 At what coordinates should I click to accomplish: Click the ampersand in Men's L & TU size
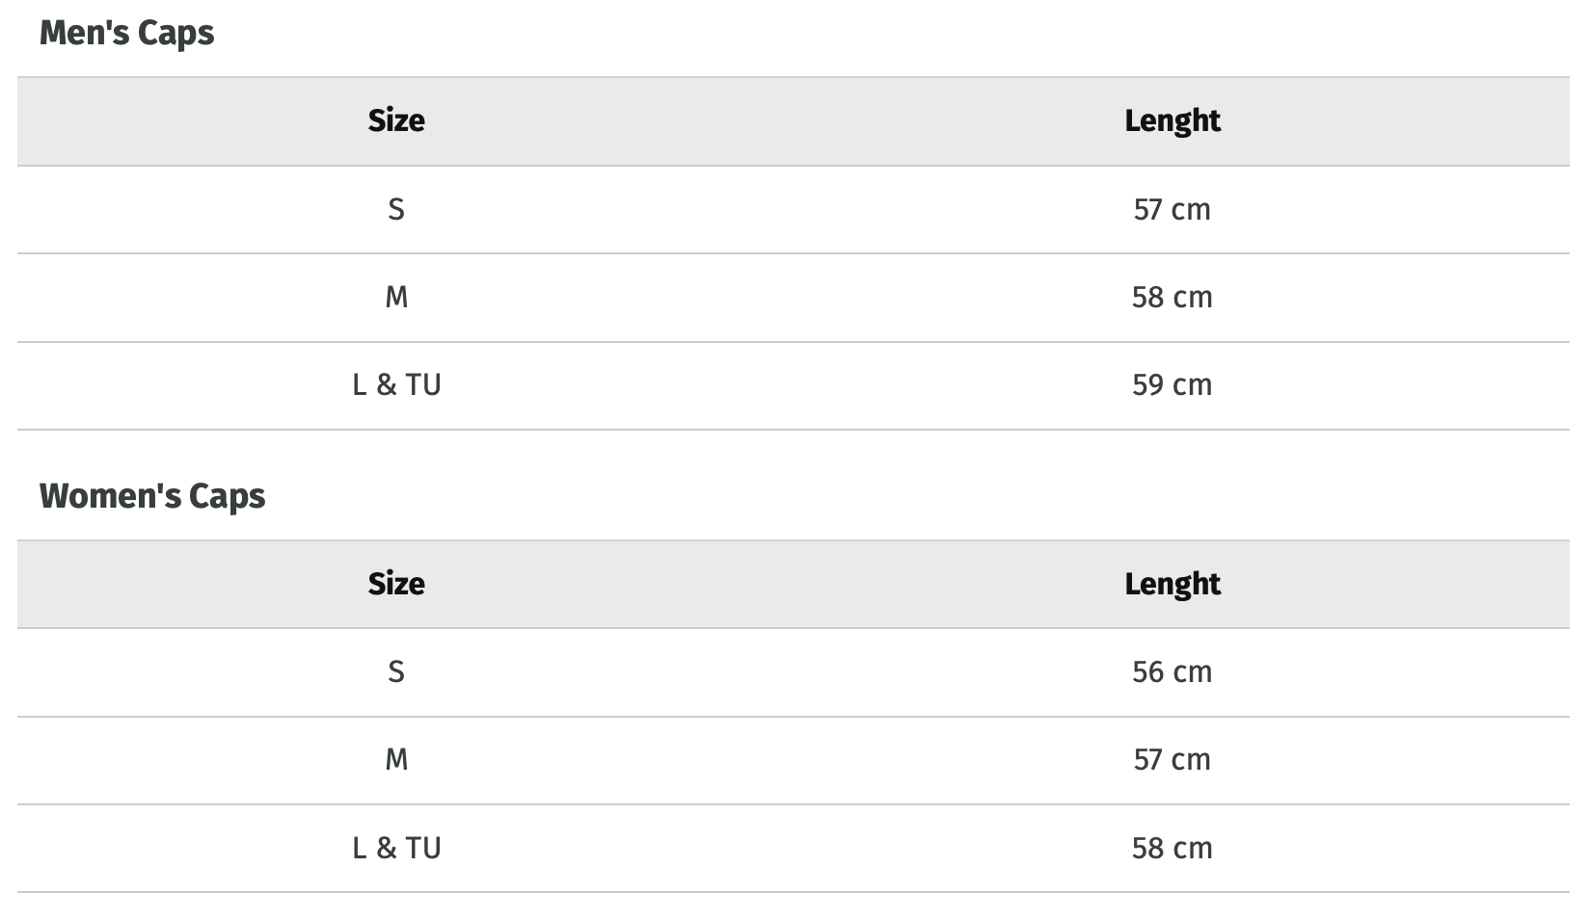point(387,385)
